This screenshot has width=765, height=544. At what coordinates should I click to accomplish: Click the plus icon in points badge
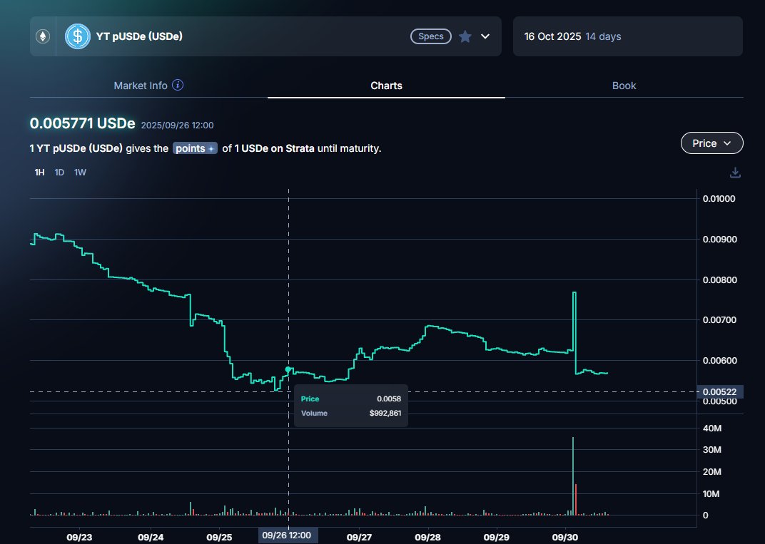(211, 149)
